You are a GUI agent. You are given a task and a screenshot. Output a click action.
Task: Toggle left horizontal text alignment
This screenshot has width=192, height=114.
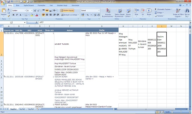pyautogui.click(x=44, y=15)
